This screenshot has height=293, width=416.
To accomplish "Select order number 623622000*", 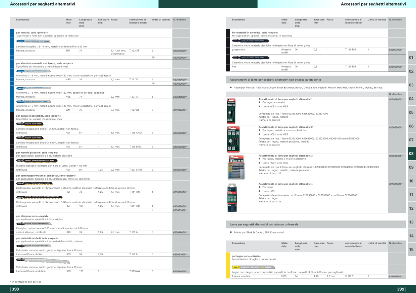I will coord(180,84).
